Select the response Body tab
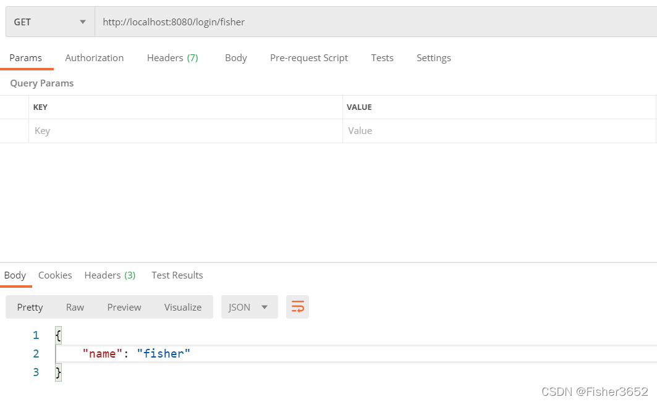This screenshot has height=402, width=657. point(15,275)
